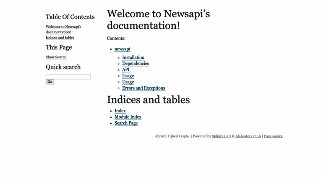This screenshot has height=178, width=326.
Task: Open the Index link under Indices and tables
Action: (x=120, y=111)
